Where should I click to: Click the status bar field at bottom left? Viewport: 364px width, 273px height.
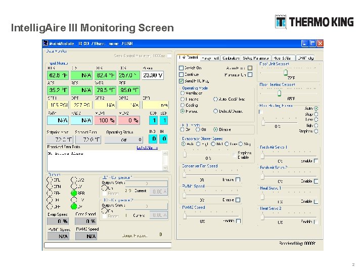click(108, 245)
